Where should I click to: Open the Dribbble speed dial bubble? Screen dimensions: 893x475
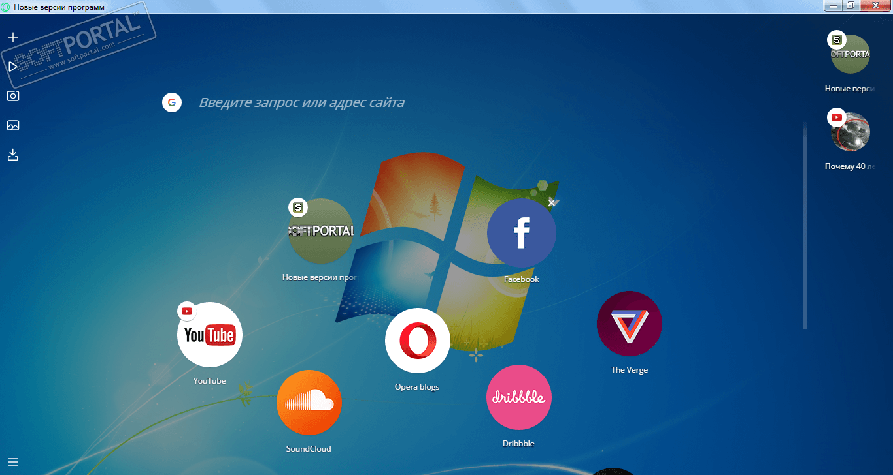pyautogui.click(x=519, y=397)
